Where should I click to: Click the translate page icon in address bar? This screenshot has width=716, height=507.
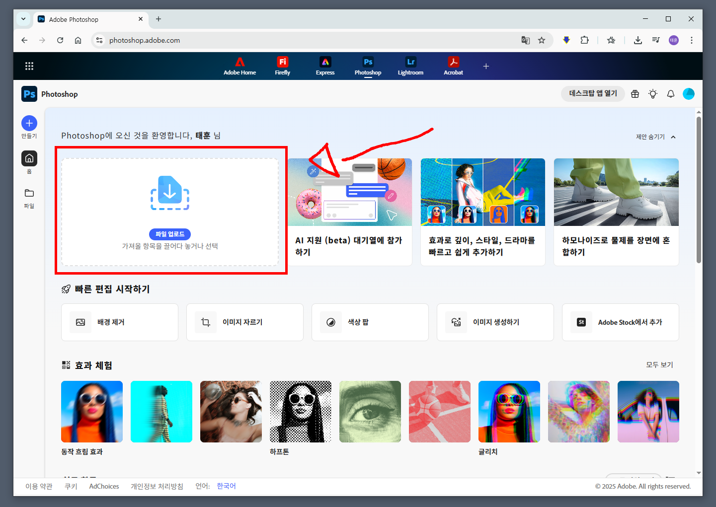tap(525, 40)
